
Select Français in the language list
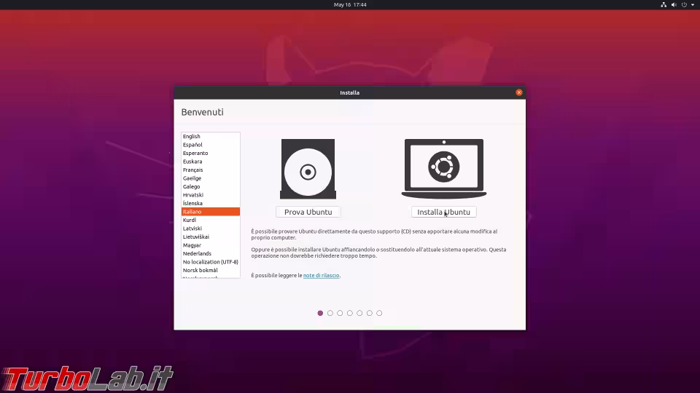point(211,170)
